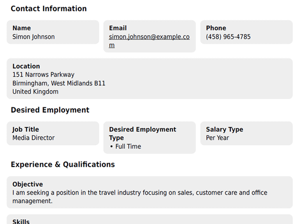
Task: Click the Email field label
Action: 118,28
